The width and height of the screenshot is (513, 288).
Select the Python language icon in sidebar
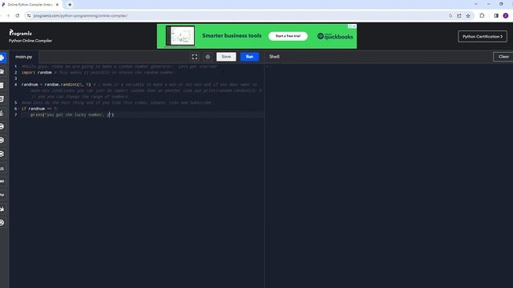2,58
